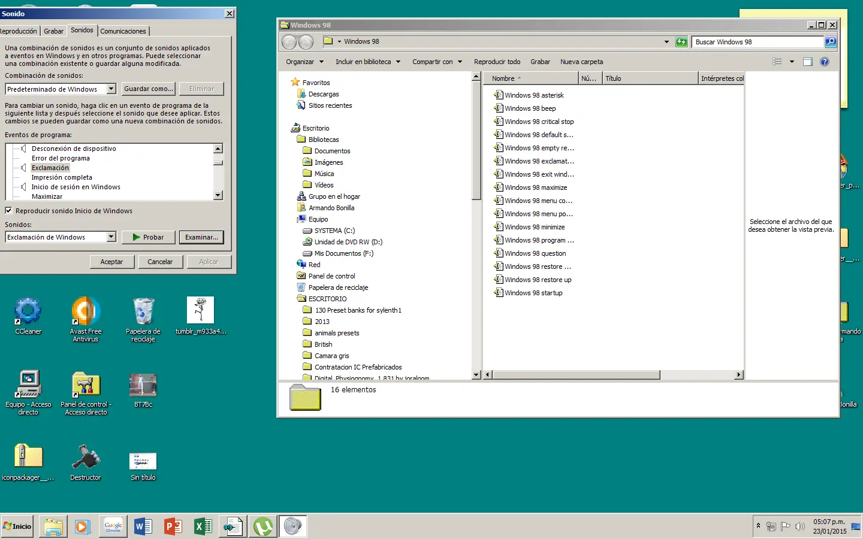The height and width of the screenshot is (539, 863).
Task: Open the view options dropdown arrow
Action: coord(792,62)
